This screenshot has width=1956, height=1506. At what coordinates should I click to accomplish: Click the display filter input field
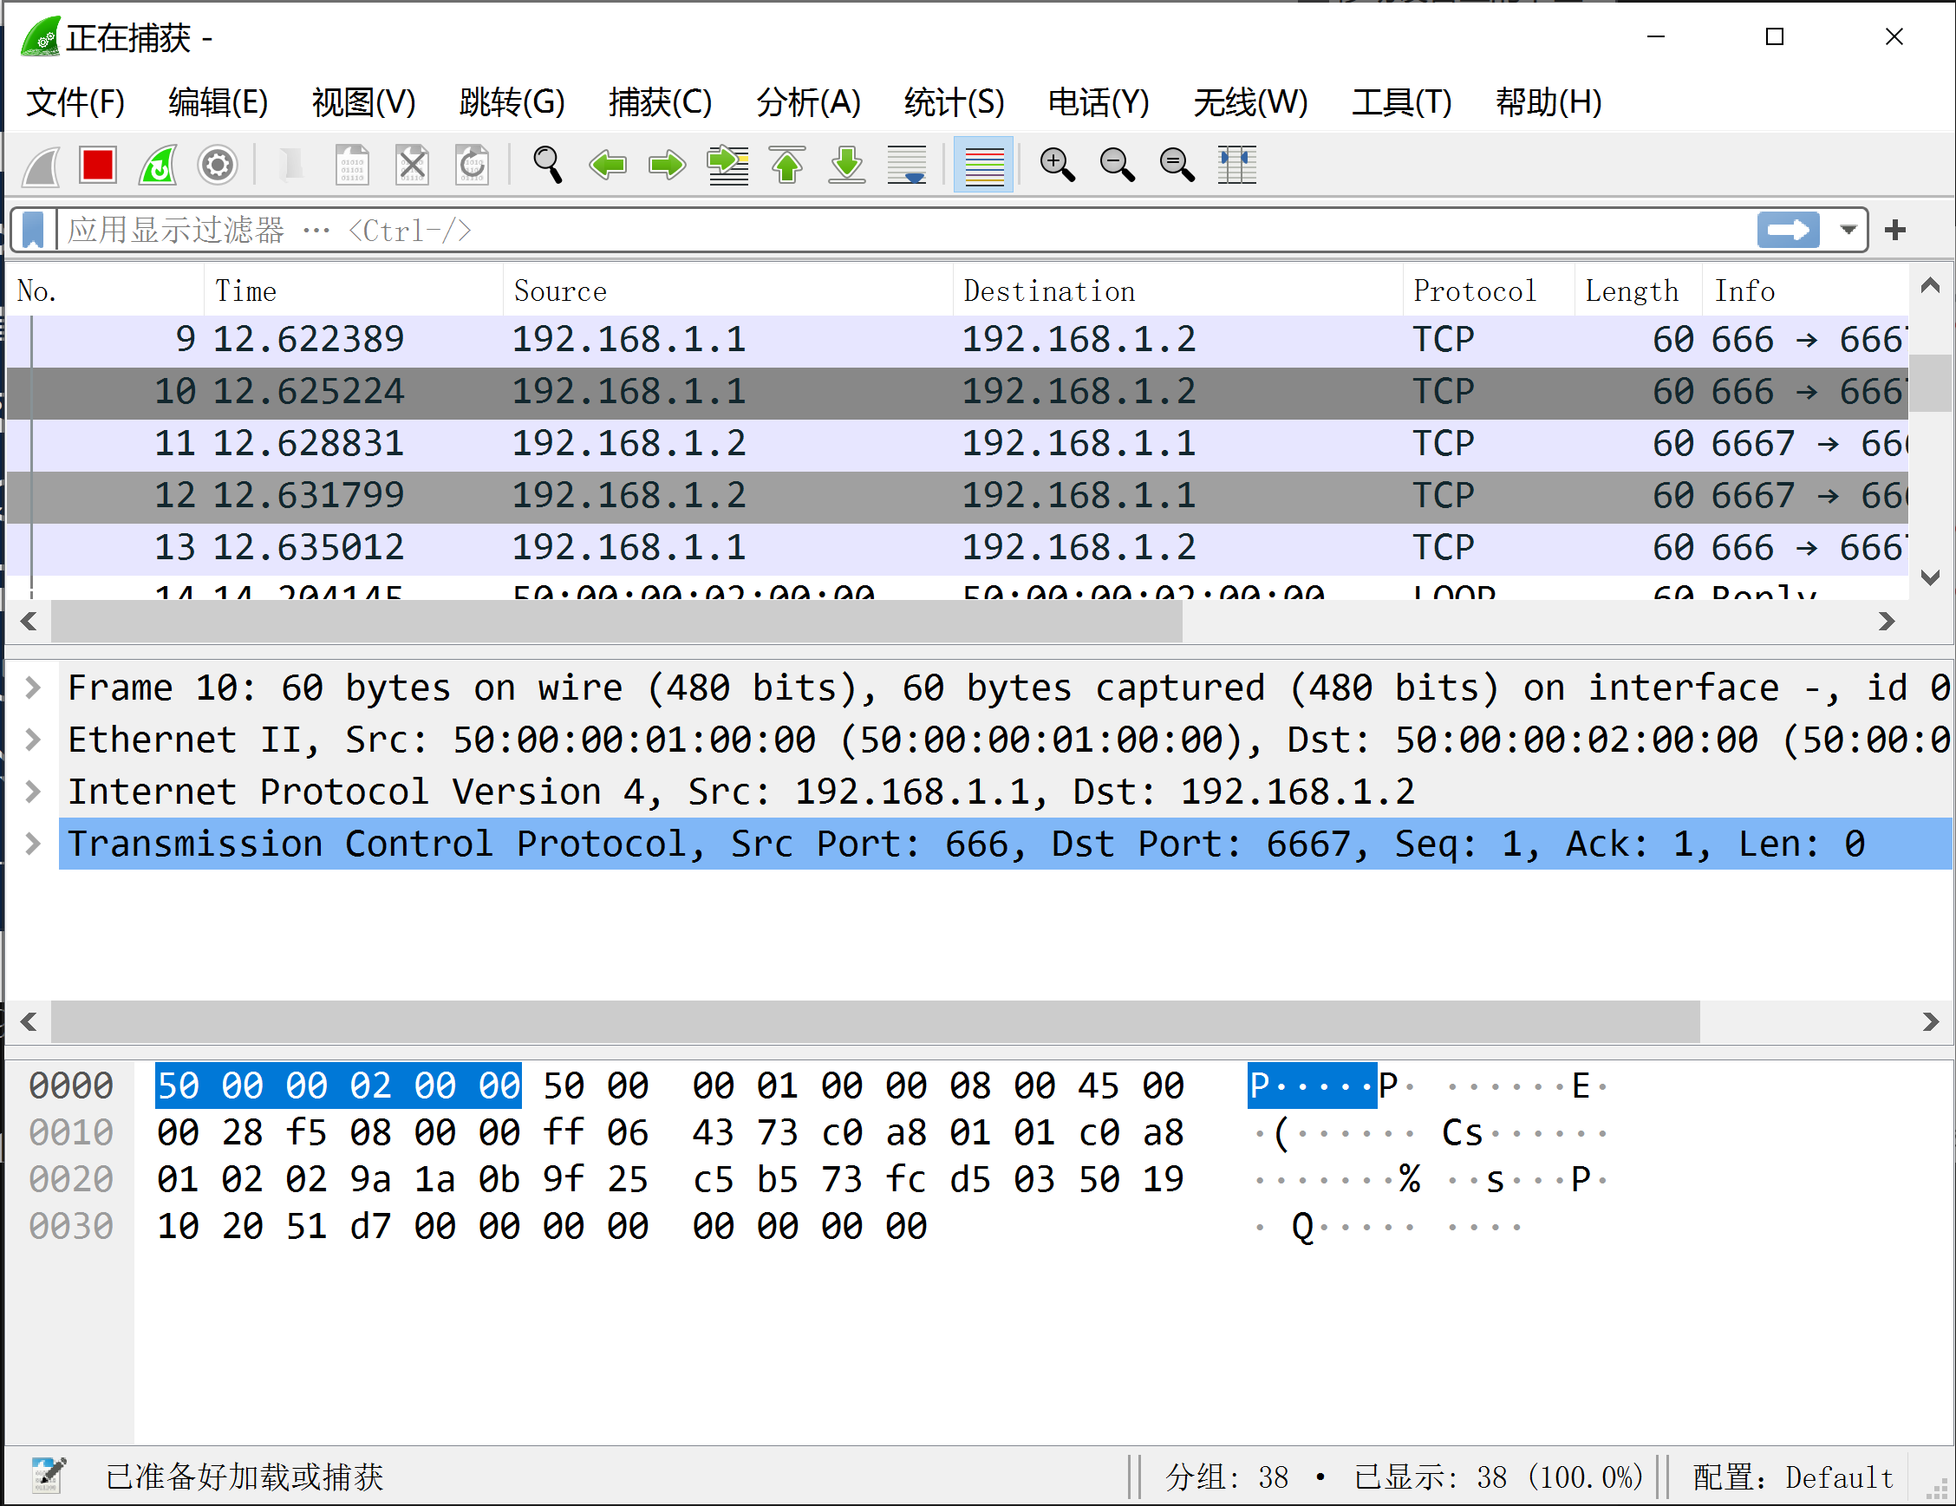pos(904,230)
